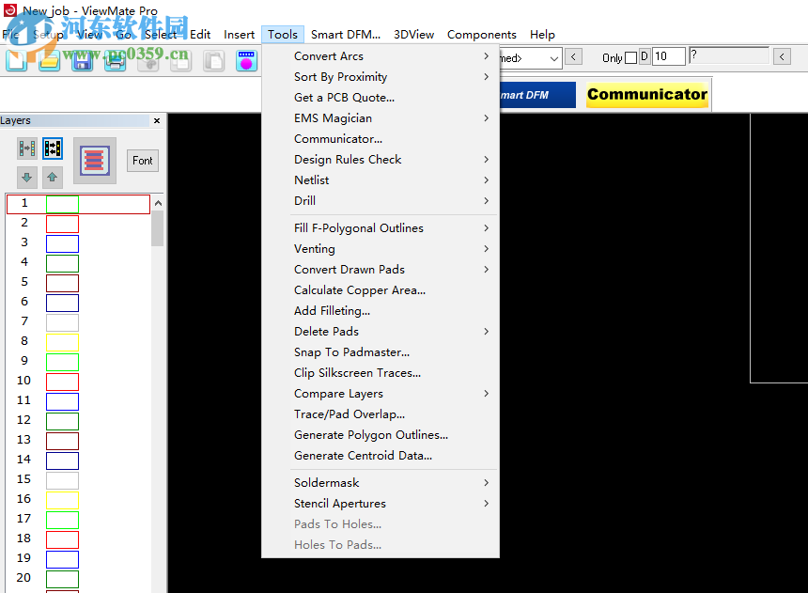Open the Components menu

click(481, 35)
